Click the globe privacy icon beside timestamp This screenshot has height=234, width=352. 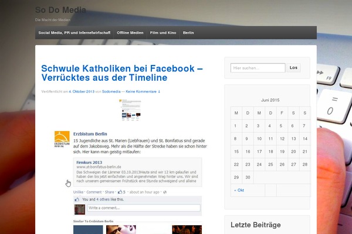(x=165, y=192)
